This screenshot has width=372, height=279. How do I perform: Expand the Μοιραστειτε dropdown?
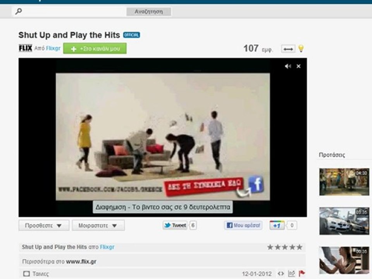coord(98,226)
